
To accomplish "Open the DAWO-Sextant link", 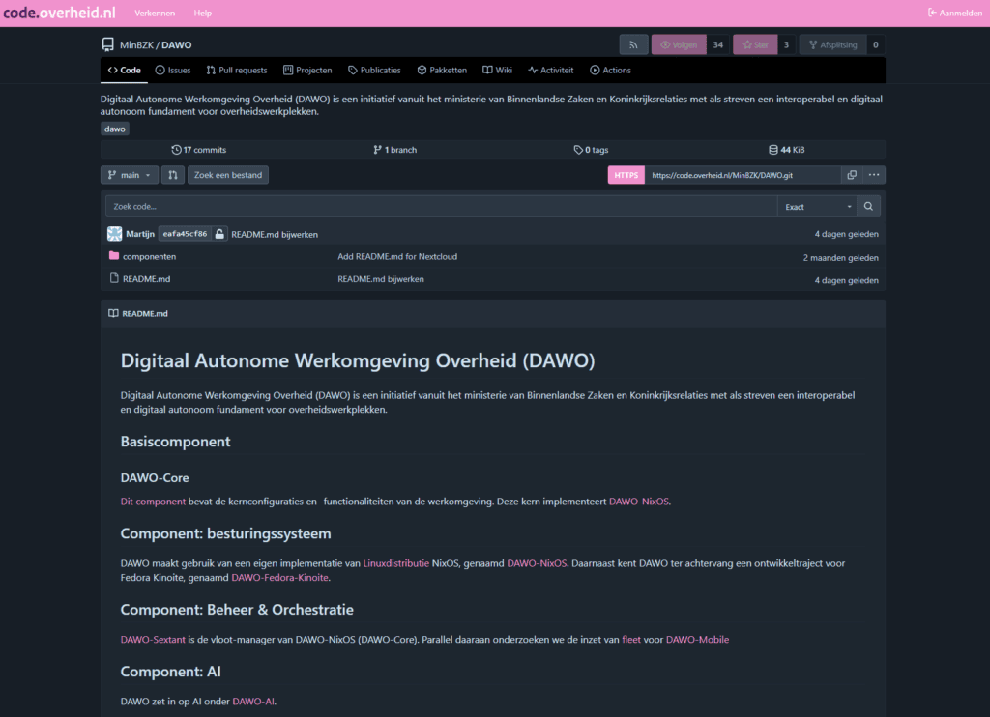I will 153,640.
